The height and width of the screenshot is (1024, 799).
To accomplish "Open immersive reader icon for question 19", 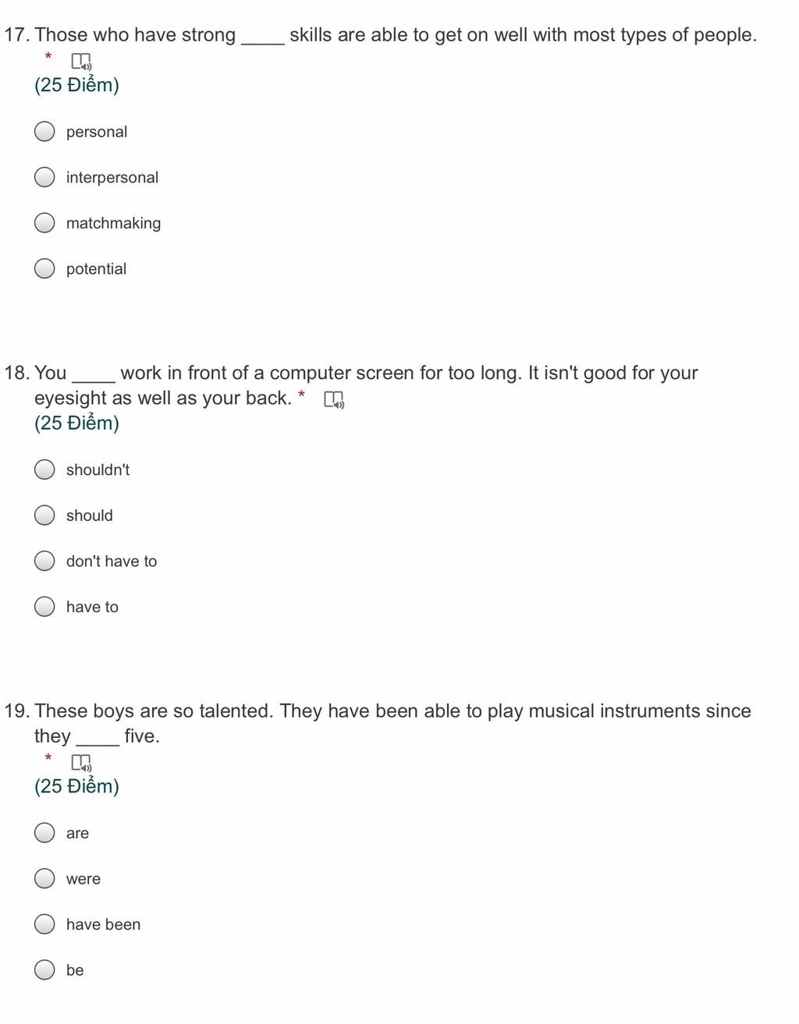I will coord(81,763).
